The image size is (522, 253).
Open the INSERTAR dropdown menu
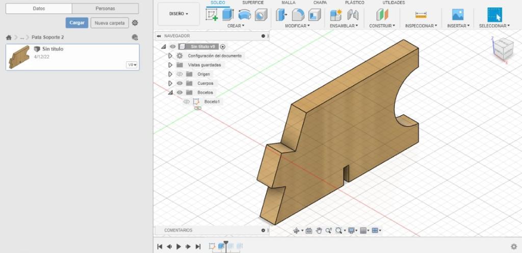point(458,26)
